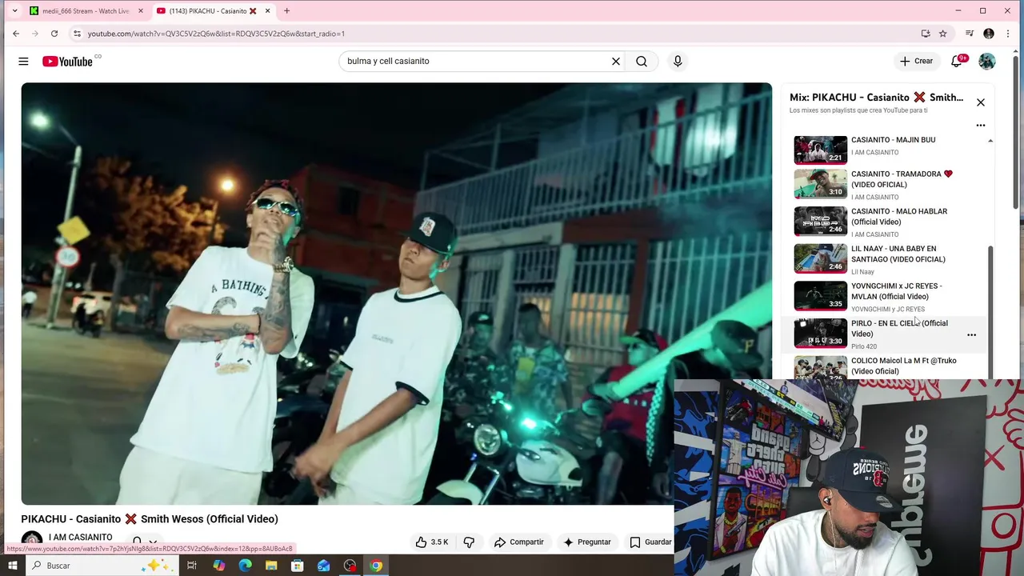Open the account avatar menu

point(987,61)
